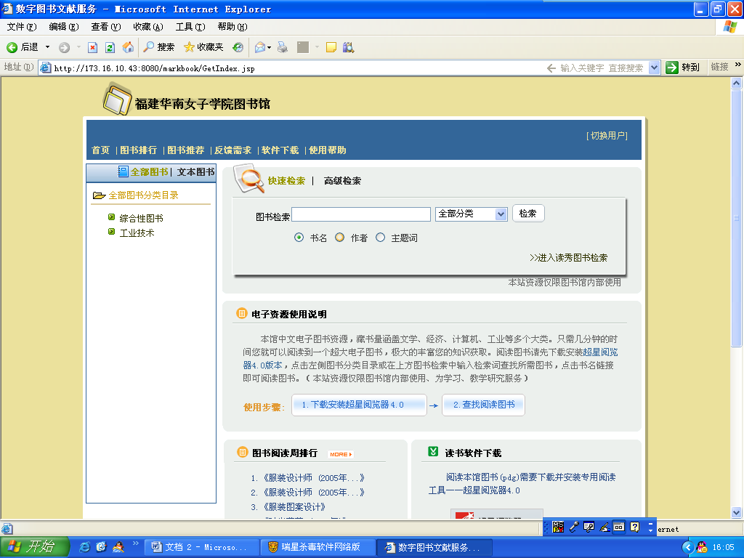Click the 转到 Go button

point(683,68)
